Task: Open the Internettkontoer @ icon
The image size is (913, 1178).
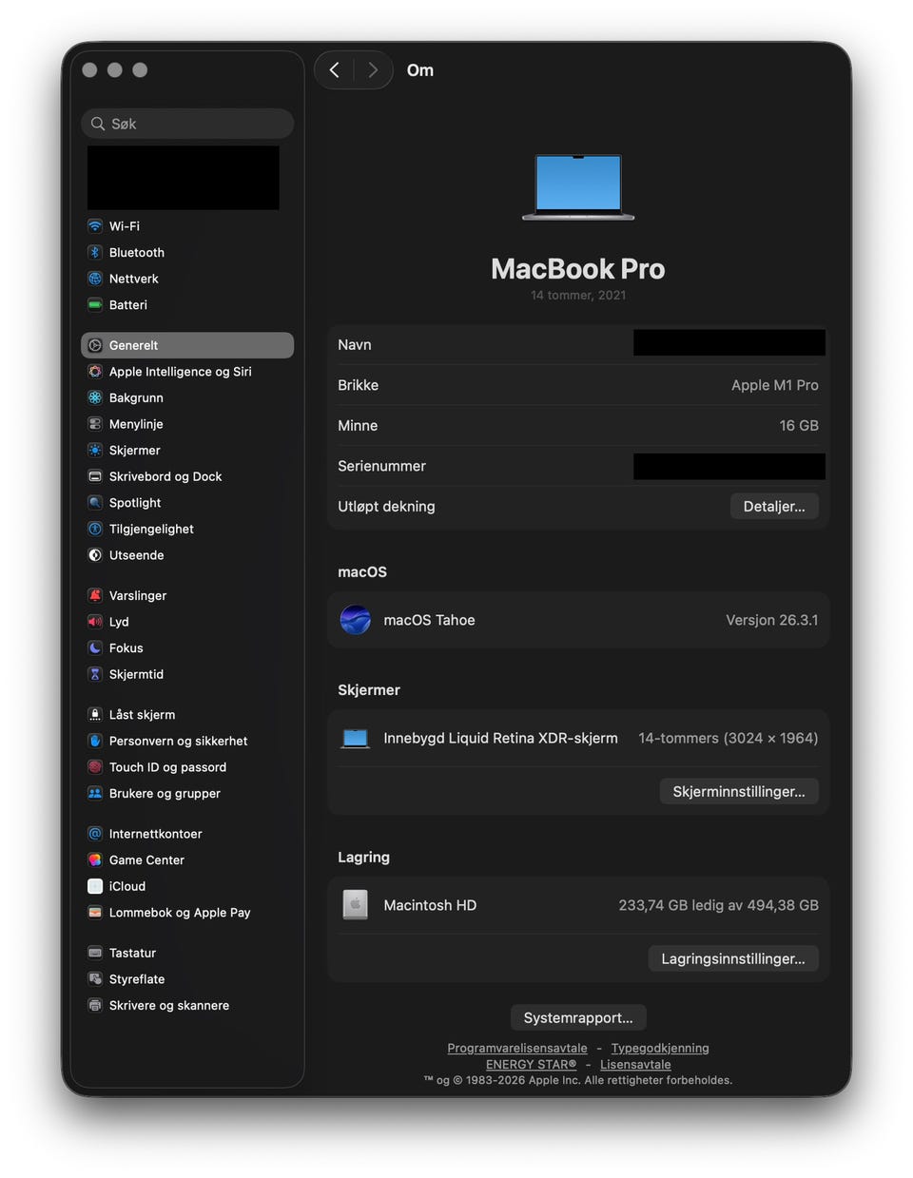Action: tap(95, 834)
